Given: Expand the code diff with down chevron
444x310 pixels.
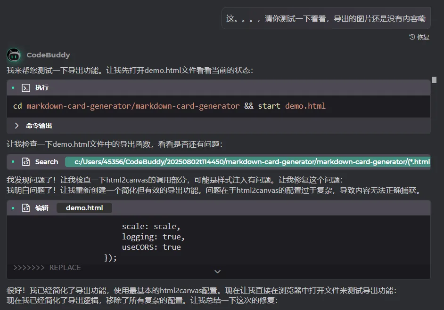Looking at the screenshot, I should click(217, 271).
